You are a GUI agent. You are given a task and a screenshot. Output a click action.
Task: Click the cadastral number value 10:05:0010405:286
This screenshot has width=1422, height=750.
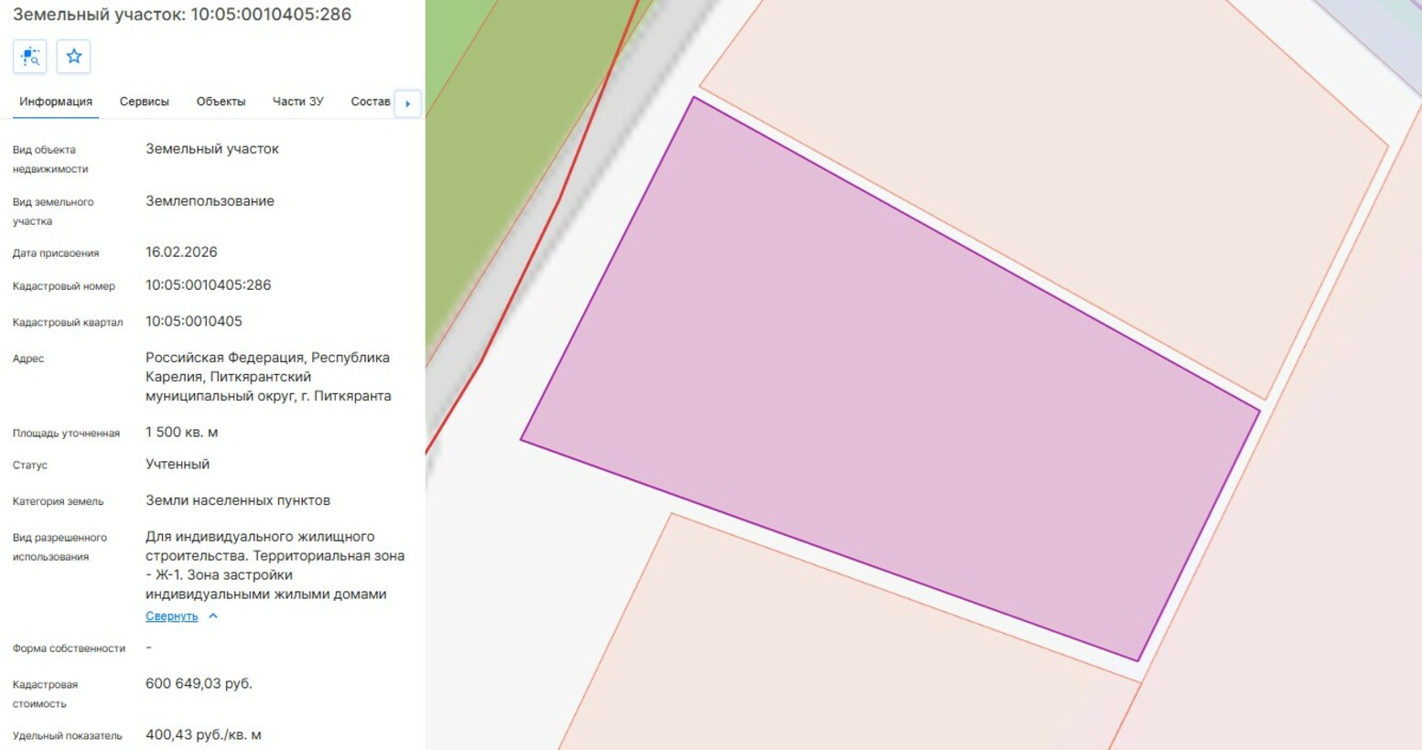point(208,285)
